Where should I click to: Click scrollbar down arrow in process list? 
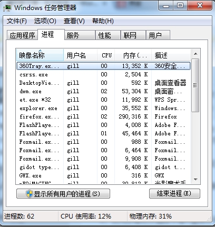[x=196, y=180]
